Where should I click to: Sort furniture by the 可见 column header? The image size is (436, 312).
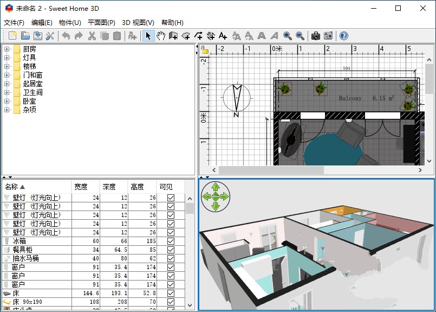(171, 187)
